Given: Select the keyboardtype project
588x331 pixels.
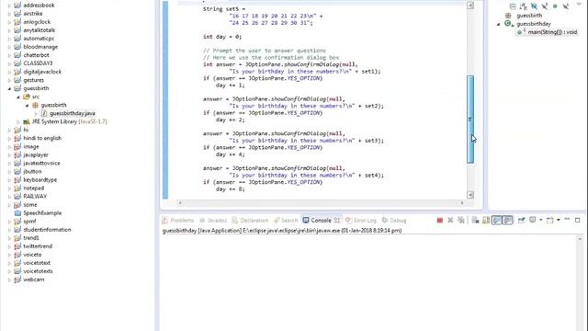Looking at the screenshot, I should 40,180.
